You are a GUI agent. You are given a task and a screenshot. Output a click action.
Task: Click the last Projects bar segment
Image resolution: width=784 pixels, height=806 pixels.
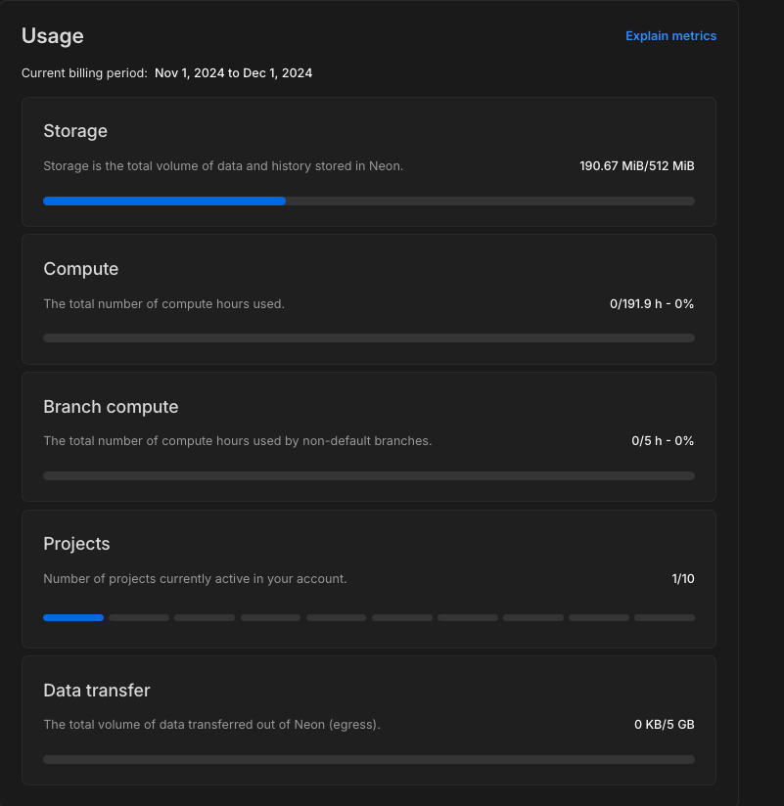click(665, 618)
